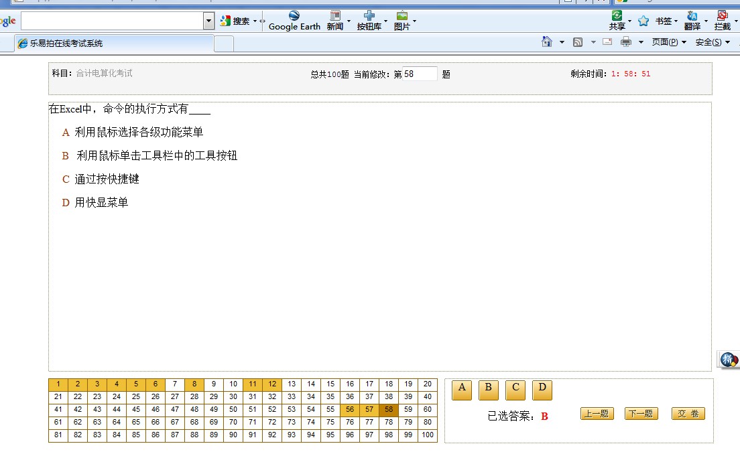
Task: Go to previous question 上一题
Action: click(x=597, y=413)
